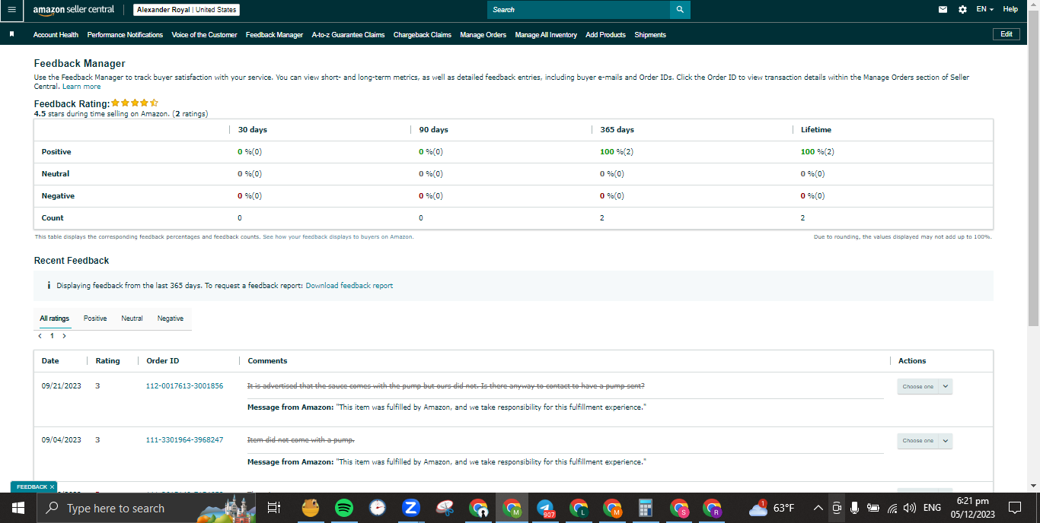Click the Help link at top right
Viewport: 1040px width, 523px height.
coord(1010,10)
